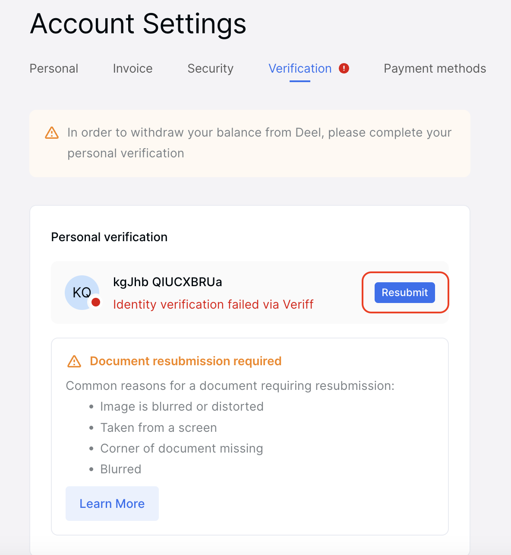Click the withdrawal balance warning banner

[250, 143]
